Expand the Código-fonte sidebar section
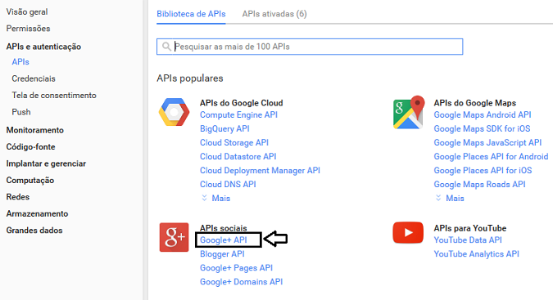The width and height of the screenshot is (553, 300). pyautogui.click(x=30, y=147)
